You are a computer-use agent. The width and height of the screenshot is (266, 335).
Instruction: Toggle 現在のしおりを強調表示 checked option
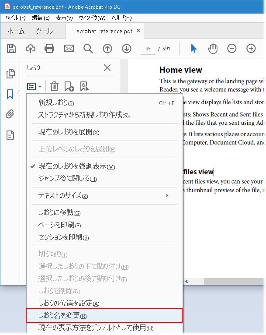[x=104, y=166]
